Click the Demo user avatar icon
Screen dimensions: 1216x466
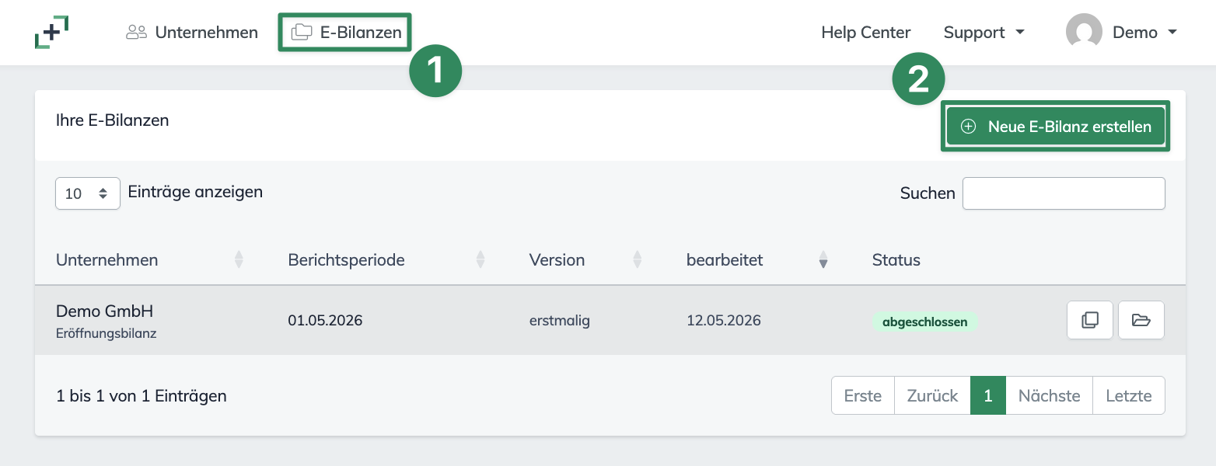1084,33
